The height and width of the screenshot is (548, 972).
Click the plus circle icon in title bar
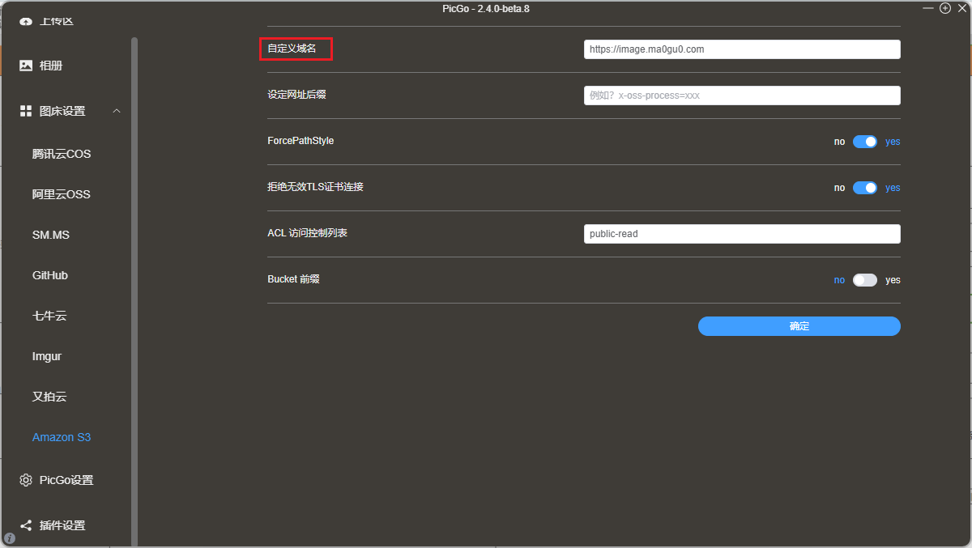click(x=944, y=8)
